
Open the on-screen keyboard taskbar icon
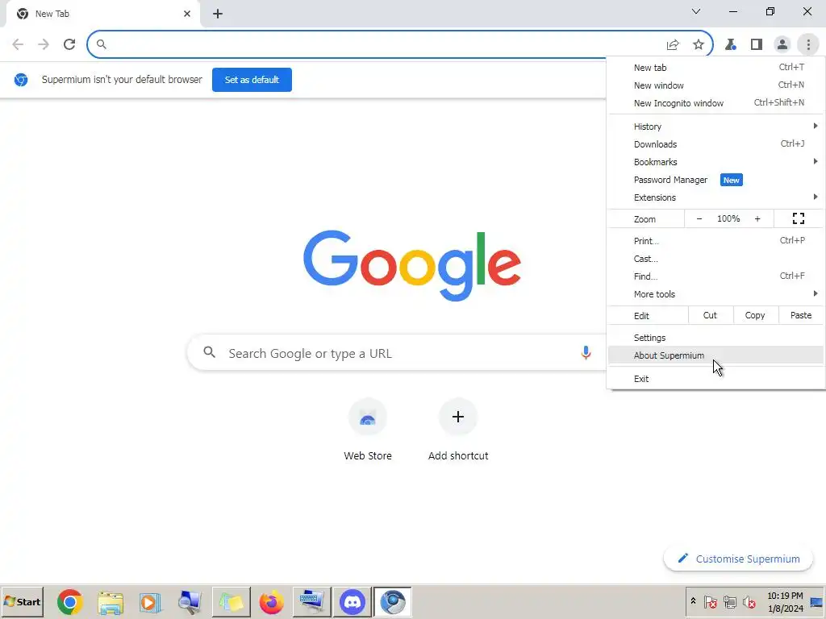pos(311,601)
